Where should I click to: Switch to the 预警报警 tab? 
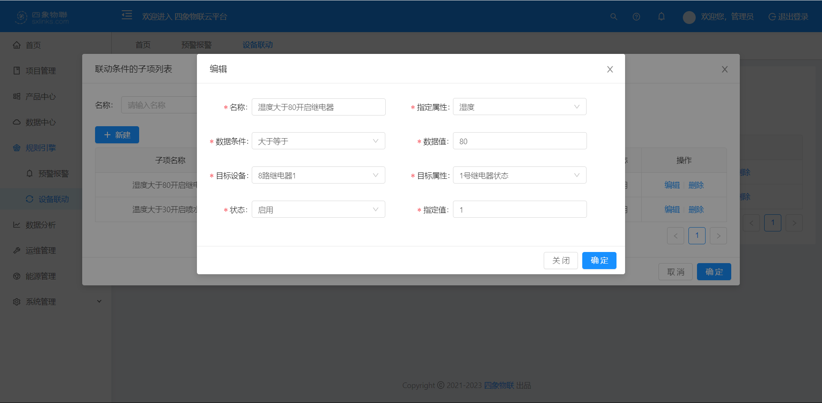pyautogui.click(x=197, y=44)
